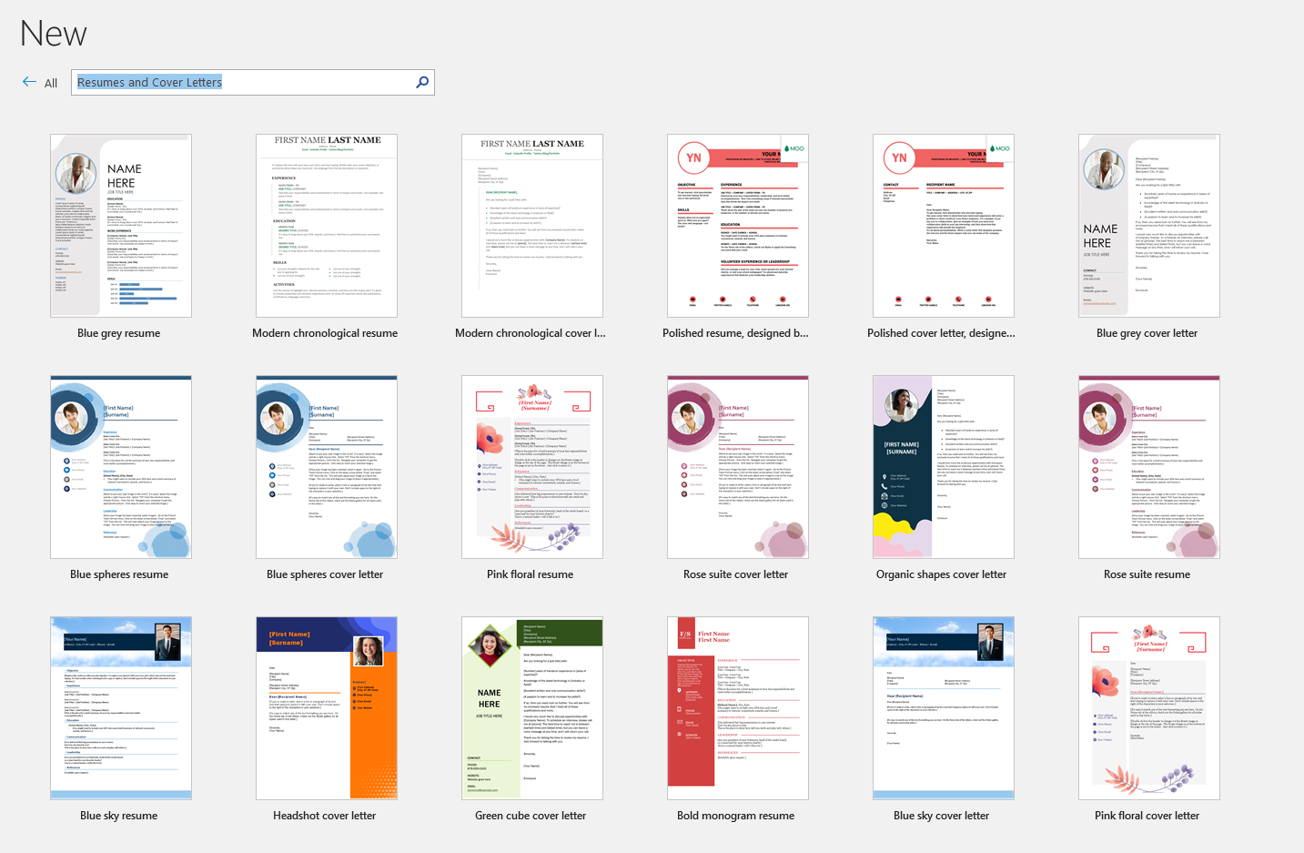The image size is (1304, 853).
Task: Select the Blue sky cover letter thumbnail
Action: (944, 708)
